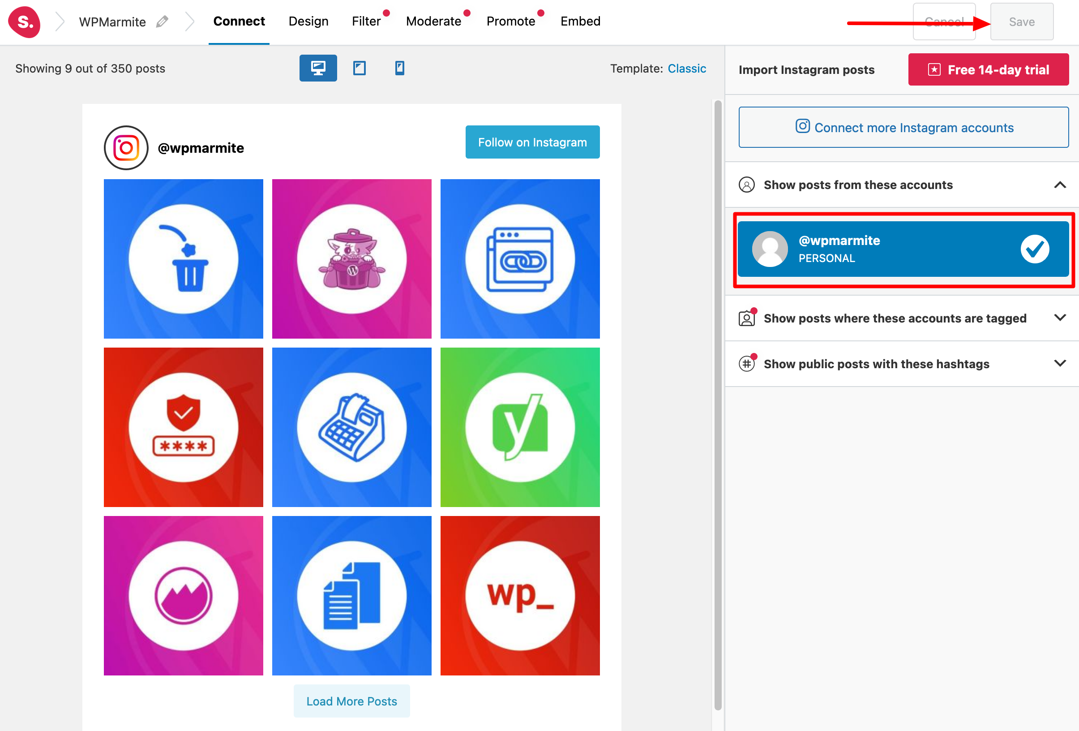1079x731 pixels.
Task: Click the Cancel button
Action: pyautogui.click(x=944, y=22)
